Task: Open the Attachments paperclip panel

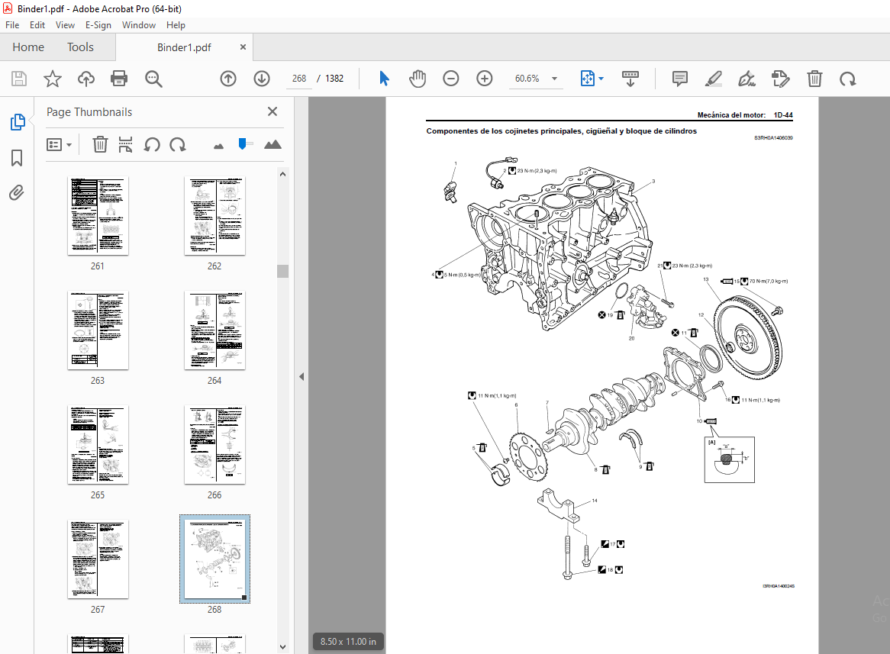Action: pyautogui.click(x=17, y=193)
